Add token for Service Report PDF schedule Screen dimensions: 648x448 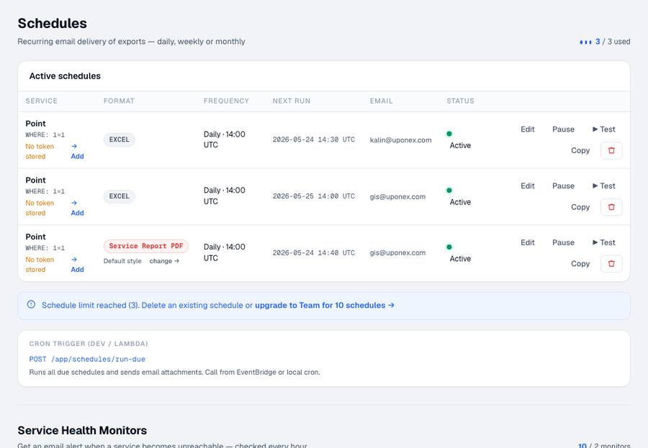(77, 265)
